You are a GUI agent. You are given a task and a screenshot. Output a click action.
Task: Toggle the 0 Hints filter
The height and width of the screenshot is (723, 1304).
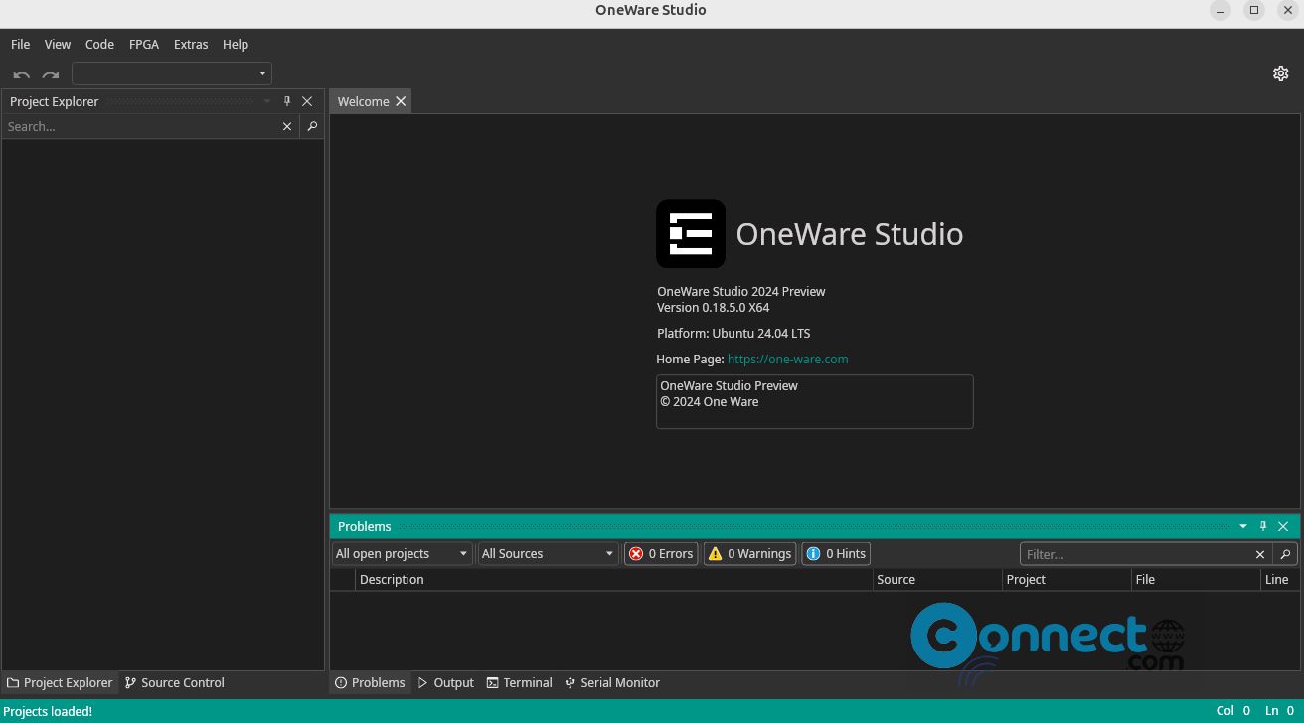tap(836, 554)
